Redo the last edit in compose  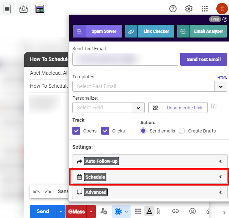coord(48,192)
